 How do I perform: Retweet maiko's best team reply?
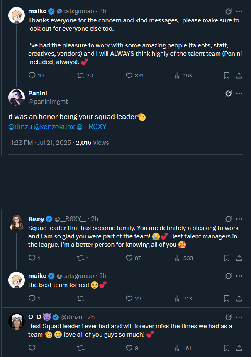coord(81,298)
